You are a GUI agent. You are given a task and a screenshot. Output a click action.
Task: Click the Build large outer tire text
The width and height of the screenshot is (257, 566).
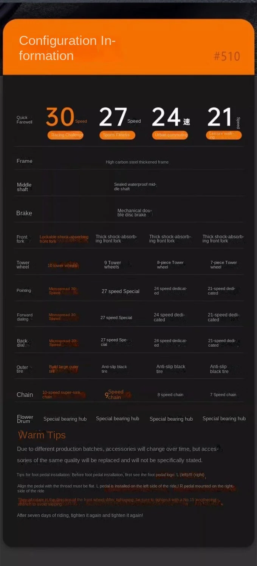click(63, 369)
